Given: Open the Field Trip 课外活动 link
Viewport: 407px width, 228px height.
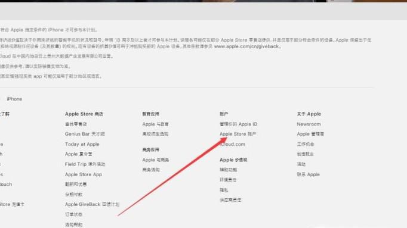Looking at the screenshot, I should 85,164.
